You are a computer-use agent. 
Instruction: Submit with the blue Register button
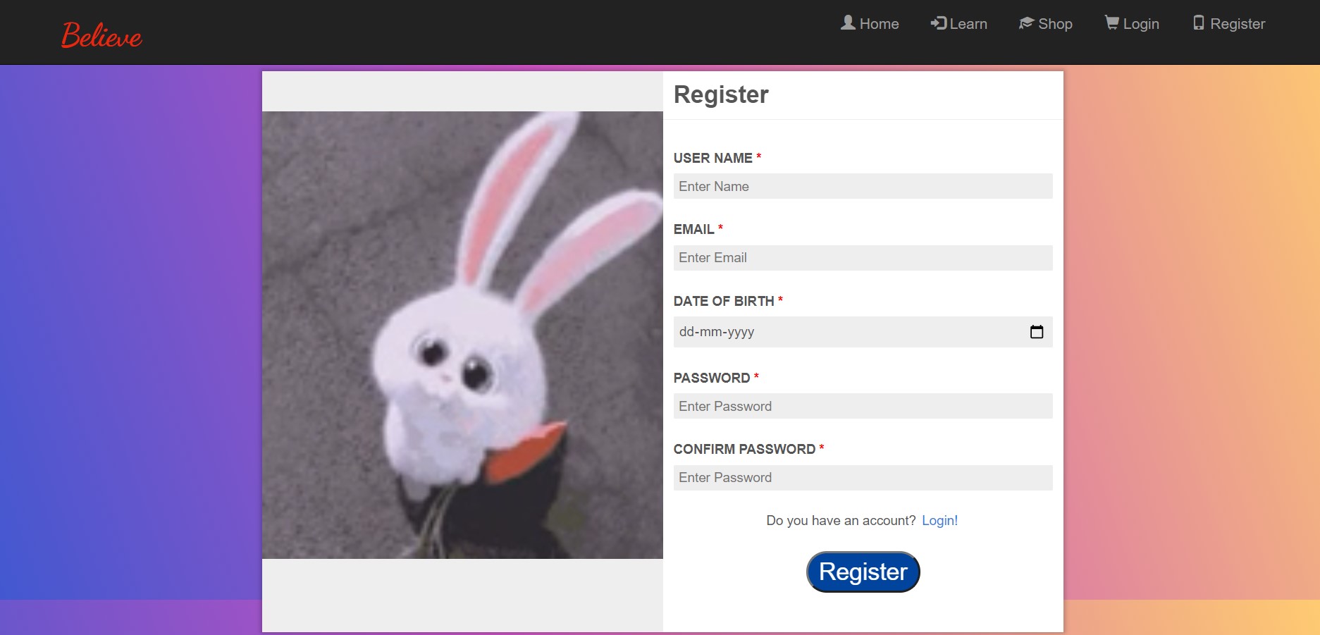(x=863, y=572)
